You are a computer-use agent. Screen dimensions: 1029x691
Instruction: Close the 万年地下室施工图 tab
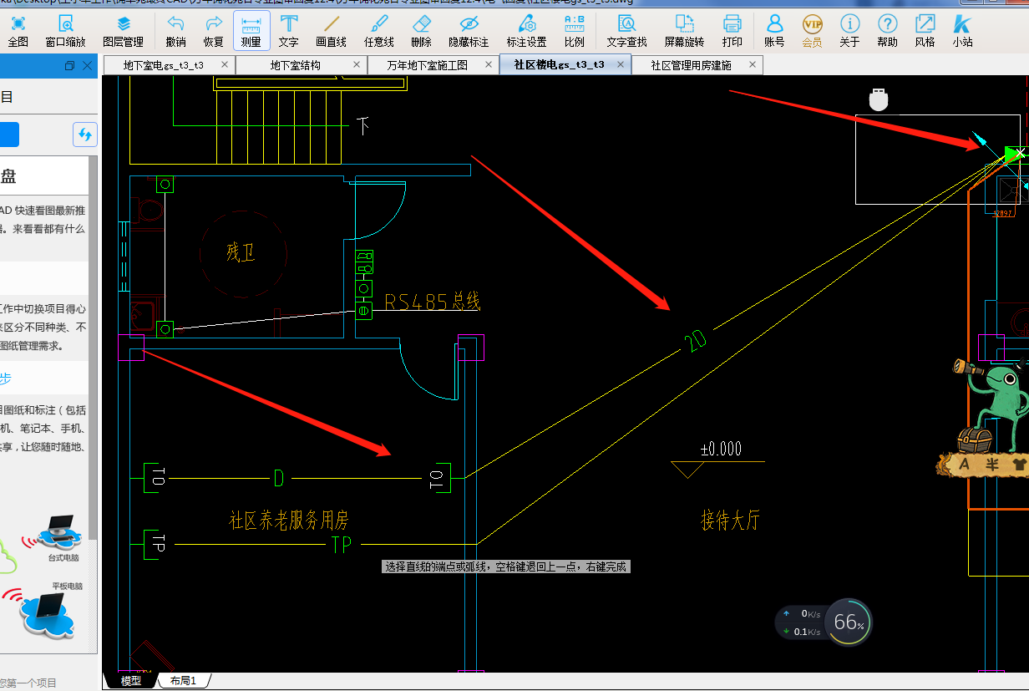[489, 65]
